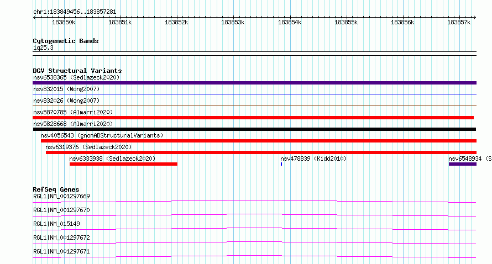Viewport: 492px width, 264px height.
Task: Click the purple nsv6538365 variant bar
Action: [254, 83]
